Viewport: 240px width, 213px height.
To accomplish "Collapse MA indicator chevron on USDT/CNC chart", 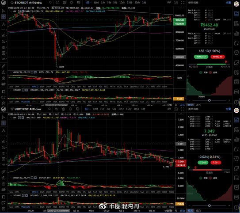I will click(11, 118).
